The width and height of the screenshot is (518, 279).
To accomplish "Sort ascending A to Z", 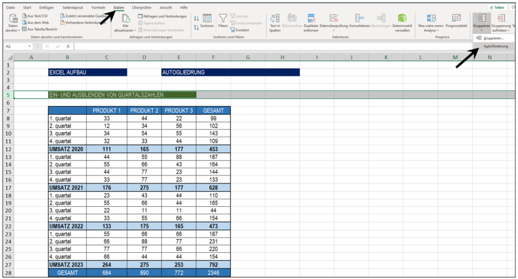I will pyautogui.click(x=196, y=19).
